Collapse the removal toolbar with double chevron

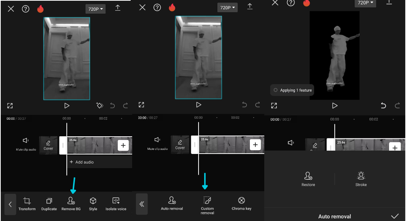142,204
